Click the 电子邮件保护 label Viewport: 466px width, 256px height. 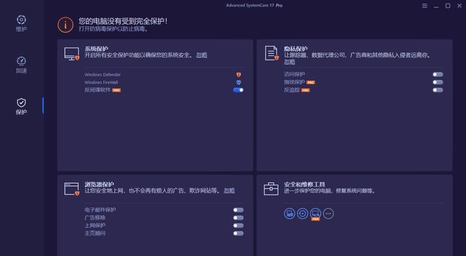coord(100,210)
